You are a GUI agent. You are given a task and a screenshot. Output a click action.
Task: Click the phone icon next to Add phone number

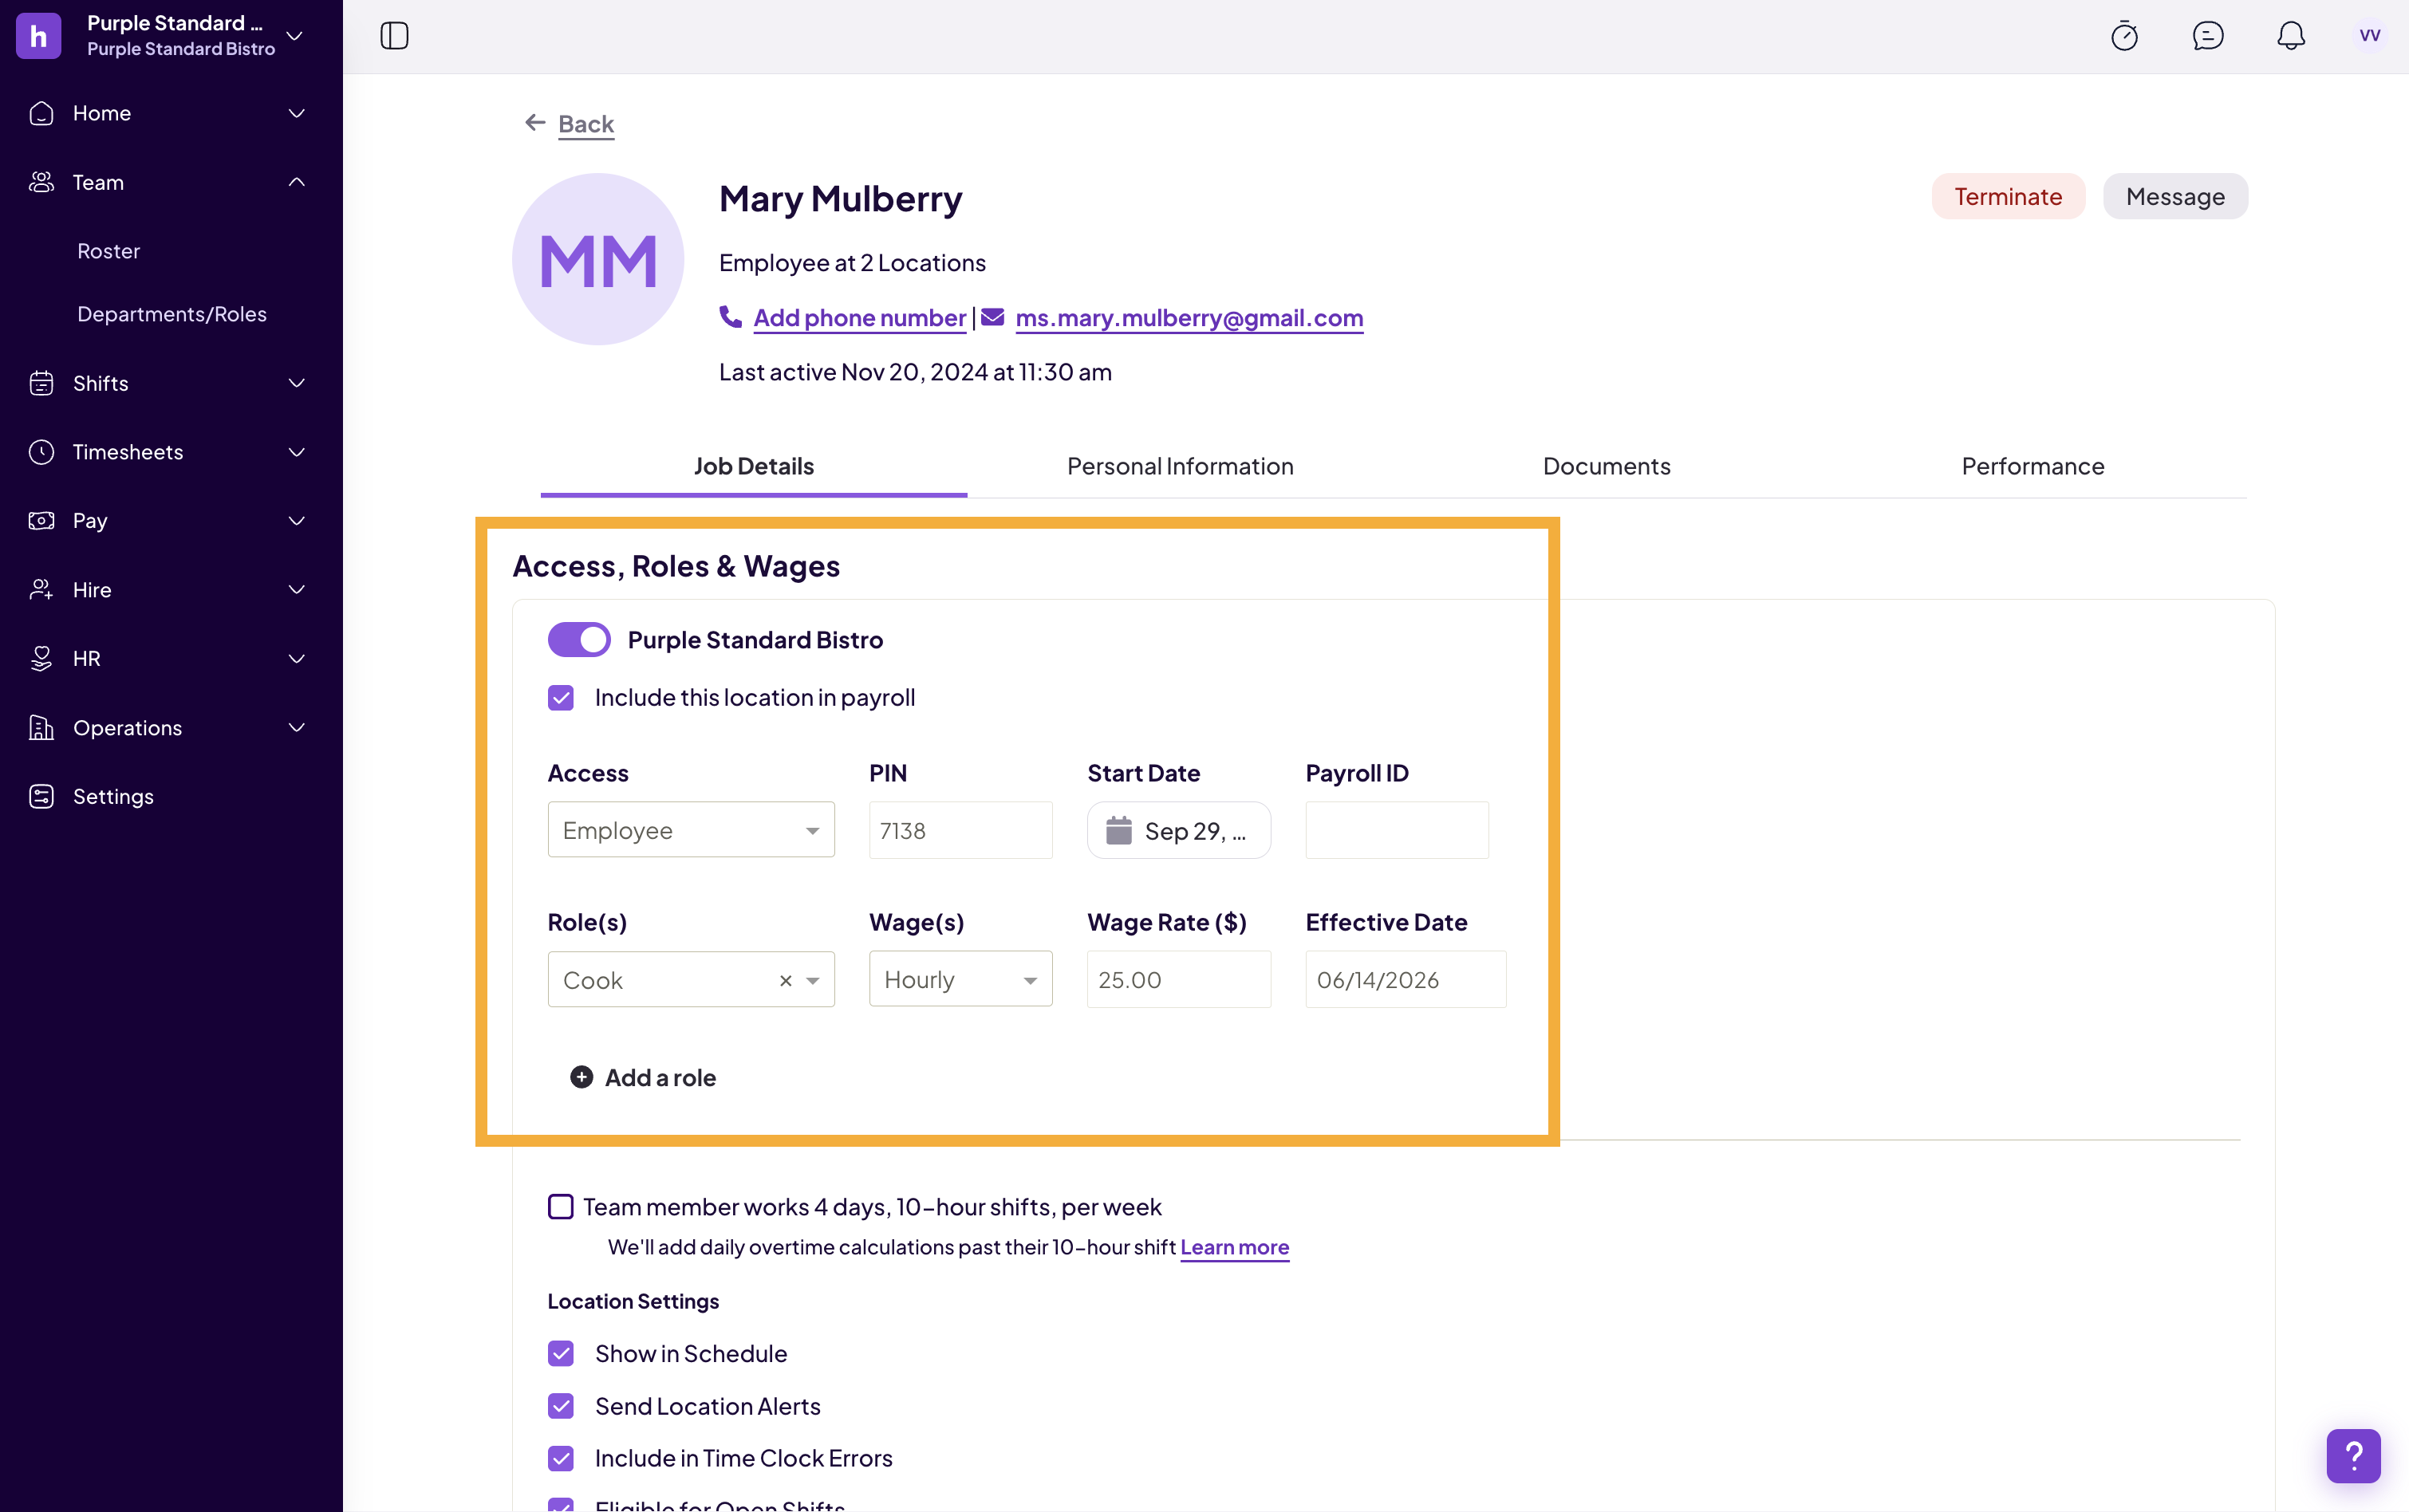tap(731, 317)
